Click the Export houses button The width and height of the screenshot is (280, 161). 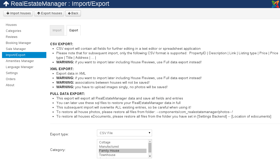[49, 13]
